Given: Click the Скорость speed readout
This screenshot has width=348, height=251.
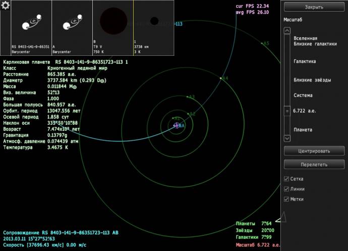Looking at the screenshot, I should 44,245.
